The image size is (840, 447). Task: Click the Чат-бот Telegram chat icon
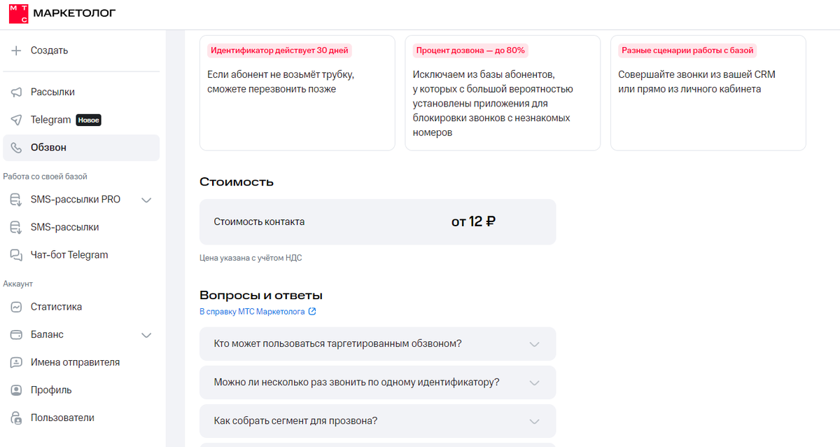pos(16,255)
